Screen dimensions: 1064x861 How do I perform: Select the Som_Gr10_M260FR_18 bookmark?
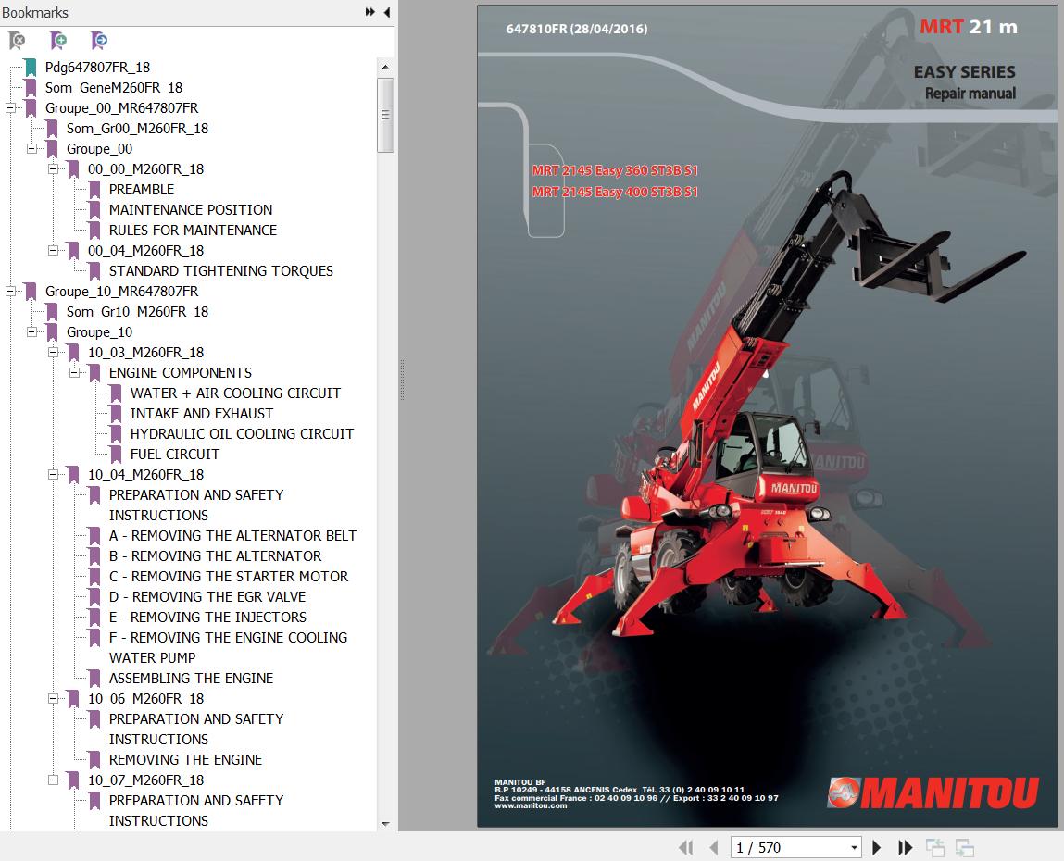tap(137, 311)
